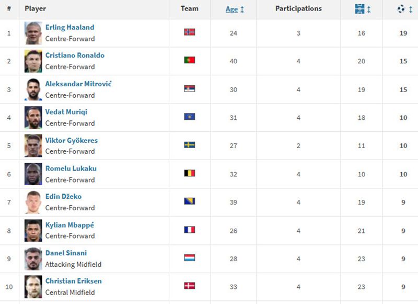
Task: Select the France flag beside Kylian Mbappé
Action: [190, 230]
